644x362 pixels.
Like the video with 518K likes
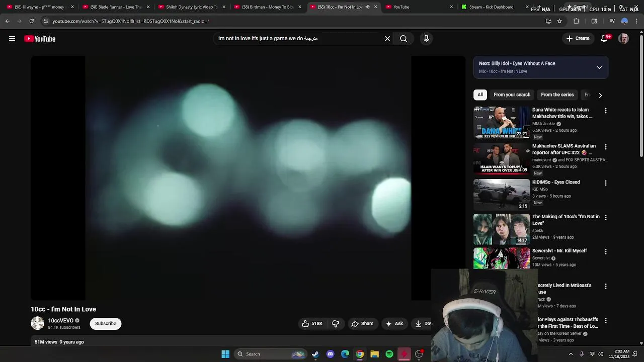point(312,324)
